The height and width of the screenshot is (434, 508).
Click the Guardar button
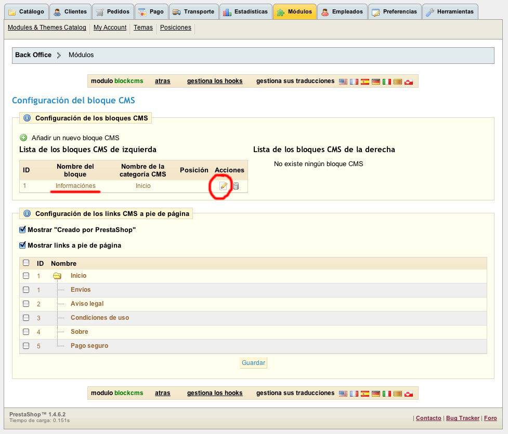(x=253, y=363)
